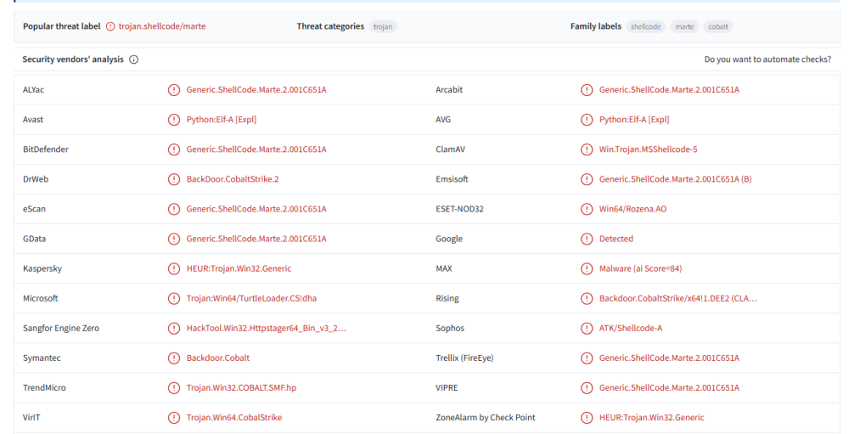The height and width of the screenshot is (434, 849).
Task: Click BackDoor.CobaltStrike.2 detection text
Action: coord(233,179)
